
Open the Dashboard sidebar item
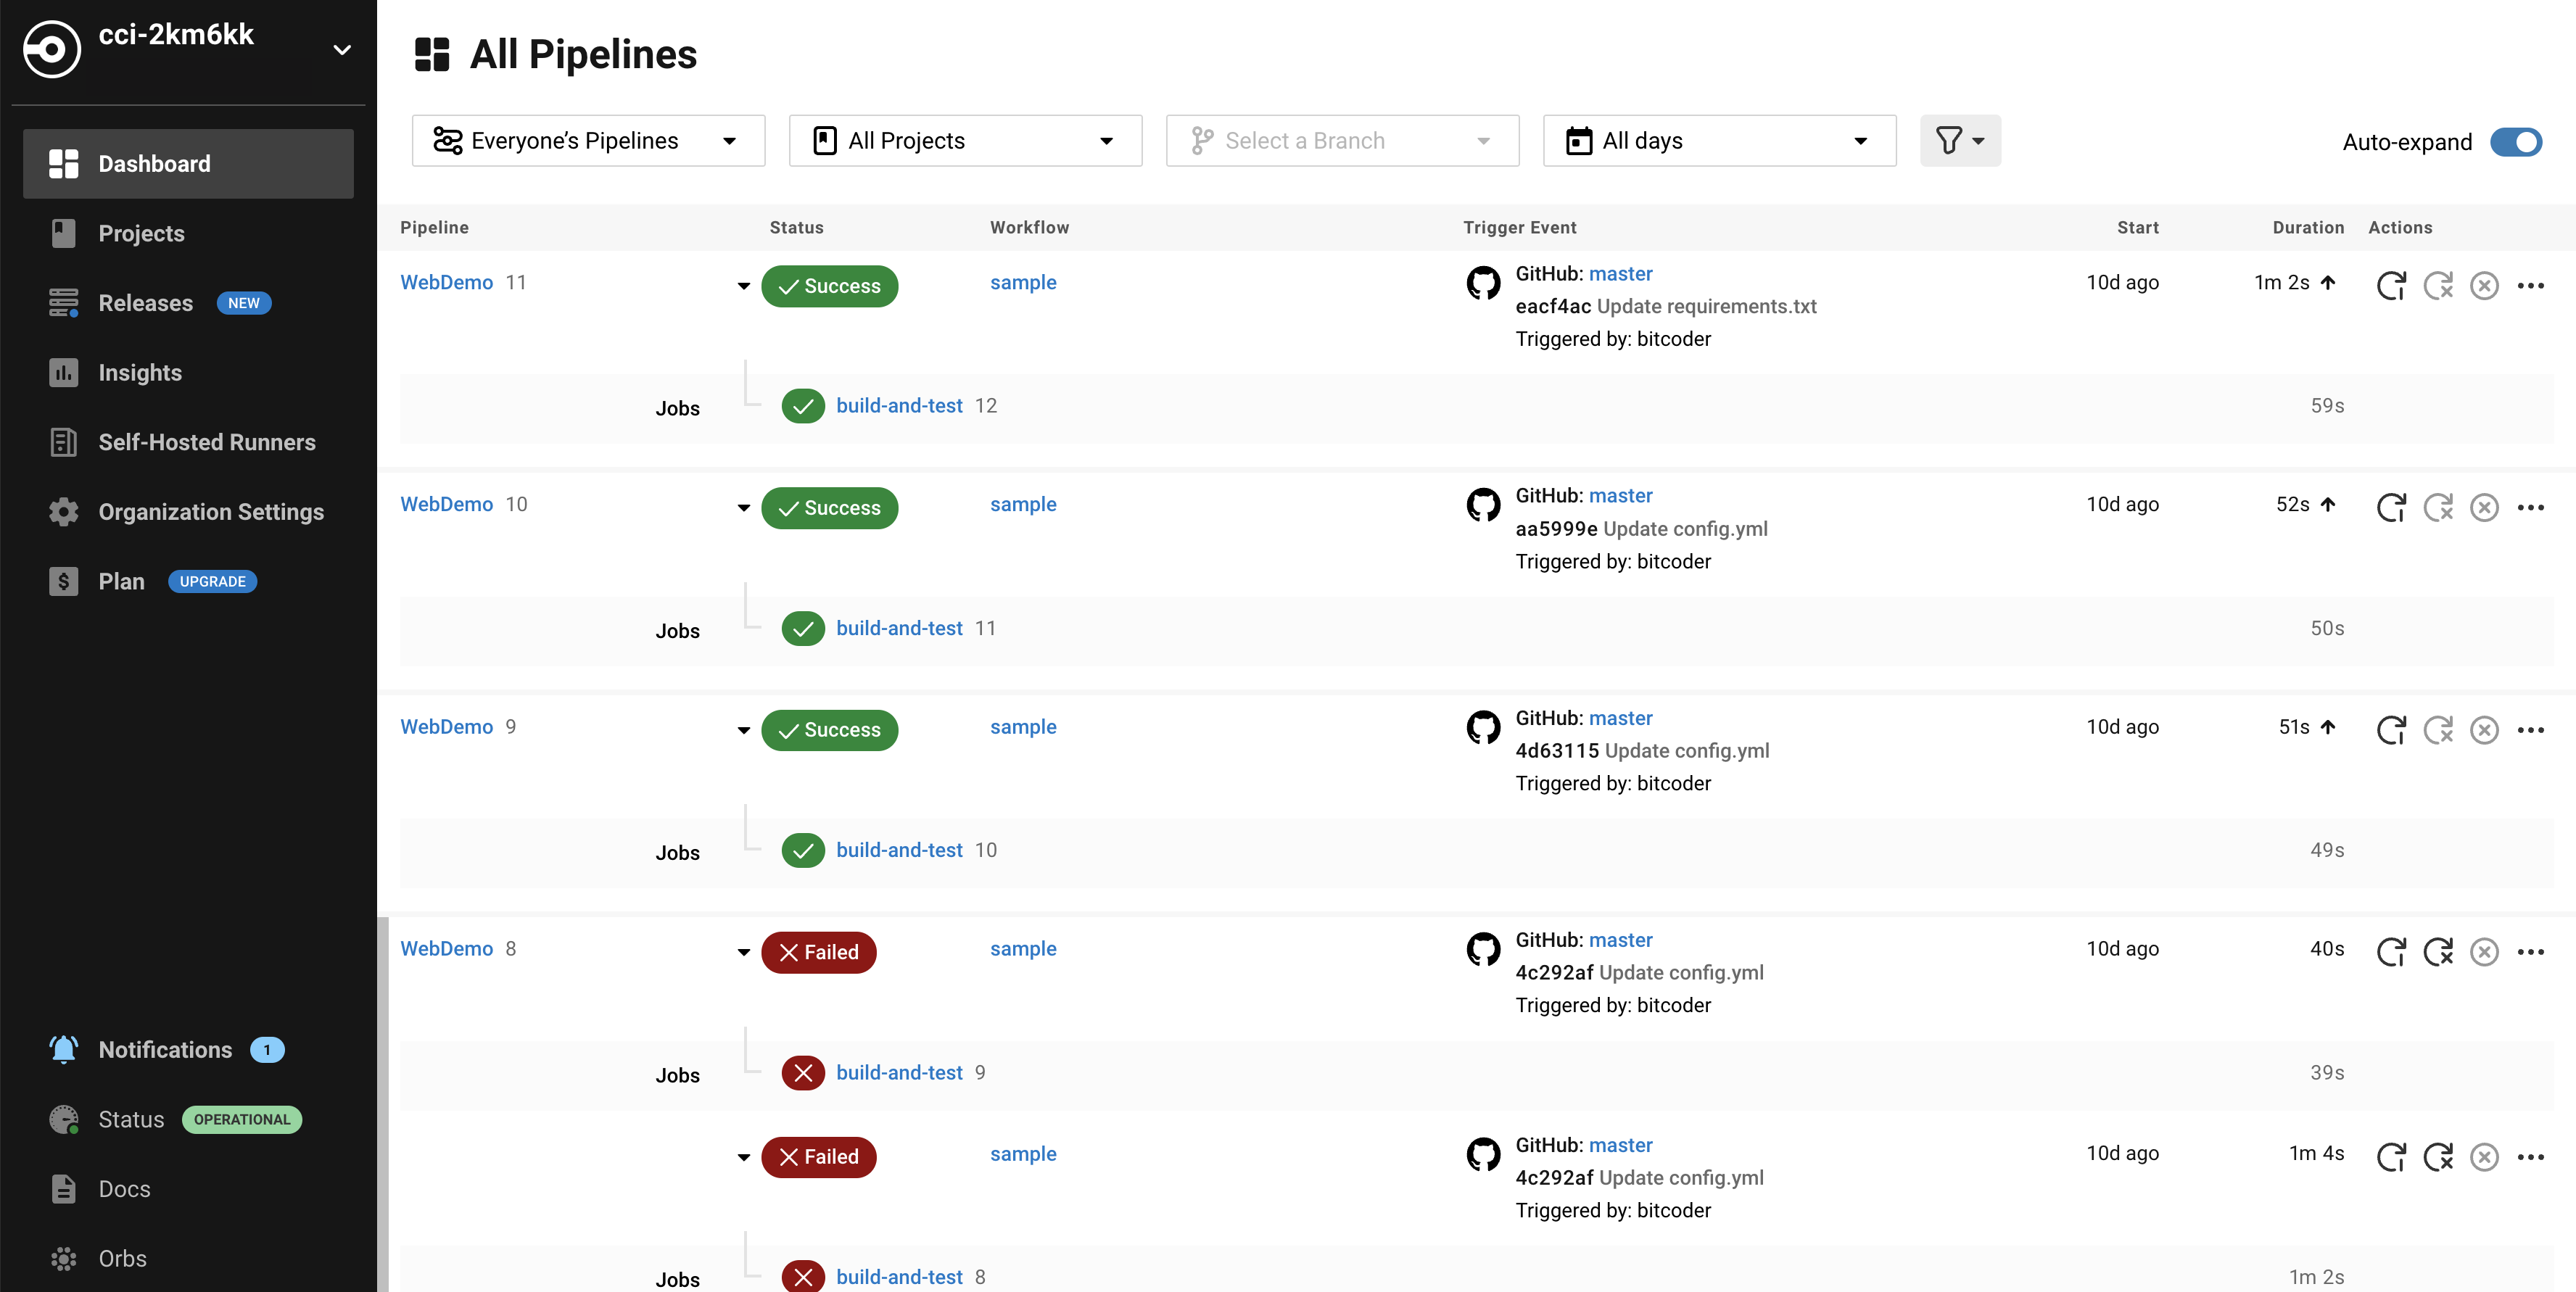[x=188, y=164]
